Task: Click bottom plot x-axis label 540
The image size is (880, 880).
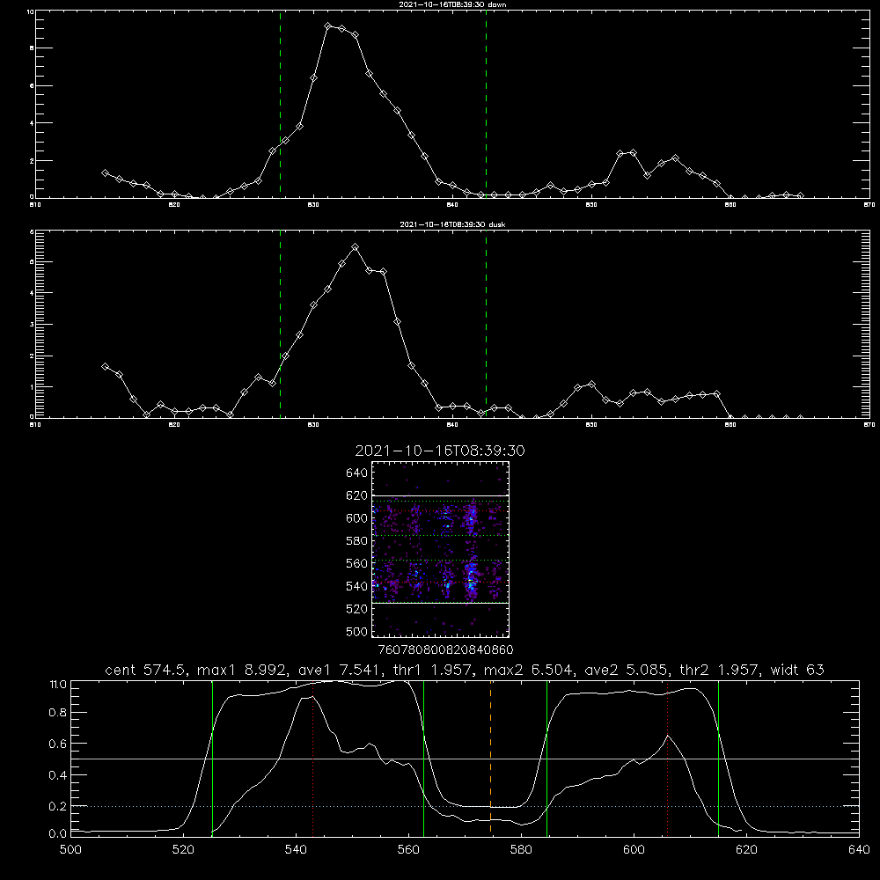Action: 296,850
